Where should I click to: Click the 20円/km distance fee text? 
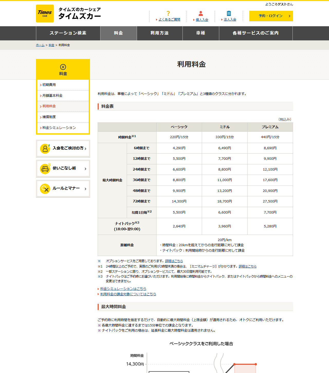225,240
